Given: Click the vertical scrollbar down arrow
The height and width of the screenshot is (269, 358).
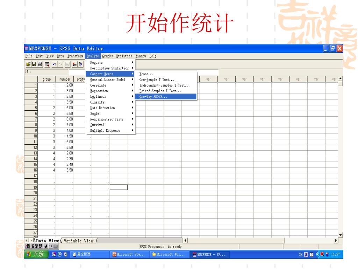Looking at the screenshot, I should (x=341, y=235).
